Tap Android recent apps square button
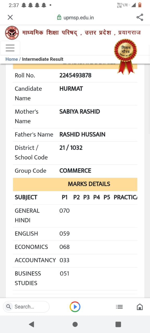This screenshot has width=150, height=333. coord(118,324)
